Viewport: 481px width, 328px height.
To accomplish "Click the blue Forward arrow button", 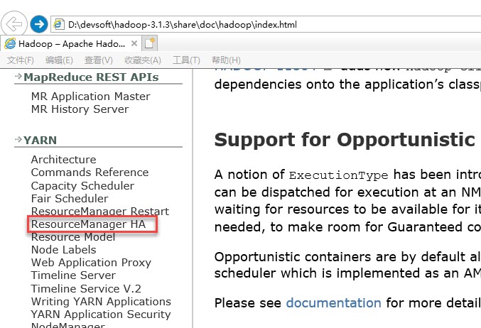I will coord(39,24).
